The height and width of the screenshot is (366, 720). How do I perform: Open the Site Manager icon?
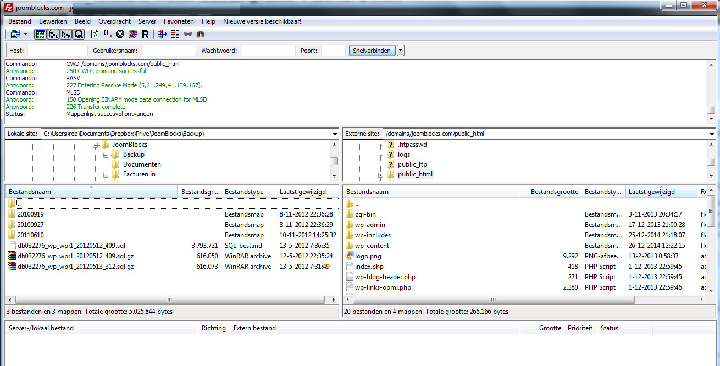[15, 34]
